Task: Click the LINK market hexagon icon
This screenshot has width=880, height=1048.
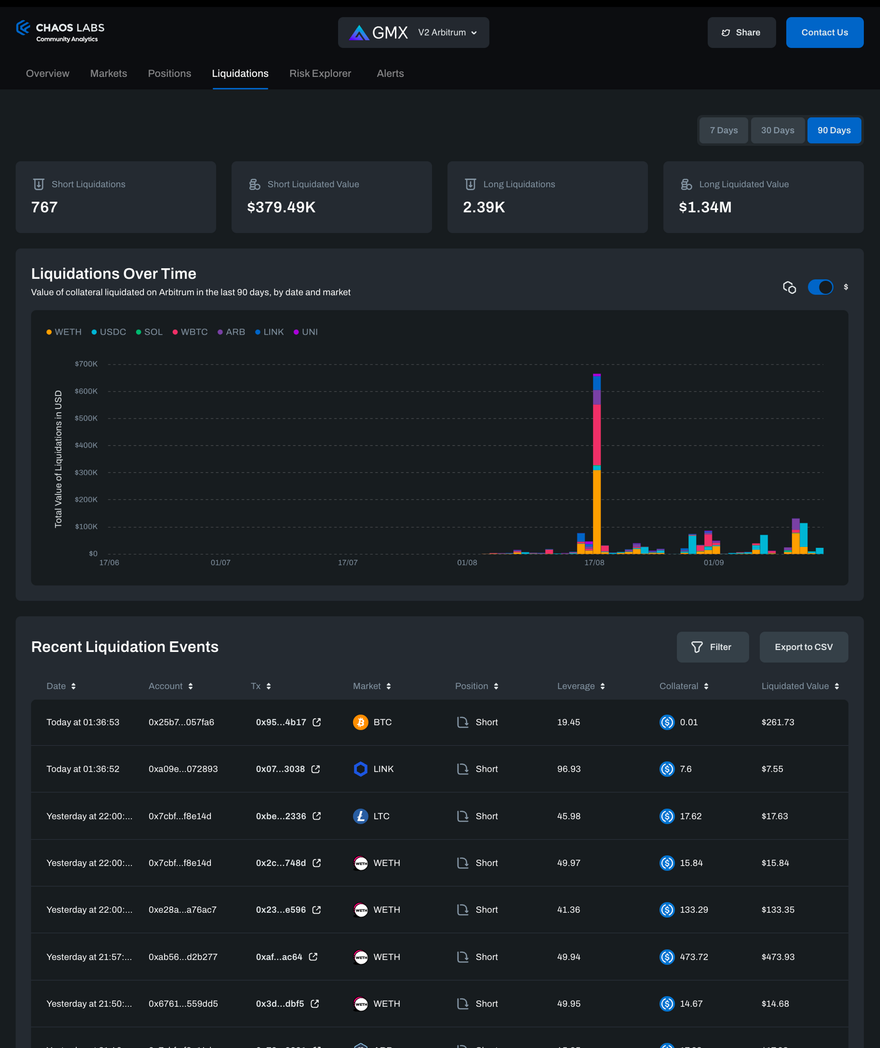Action: tap(360, 769)
